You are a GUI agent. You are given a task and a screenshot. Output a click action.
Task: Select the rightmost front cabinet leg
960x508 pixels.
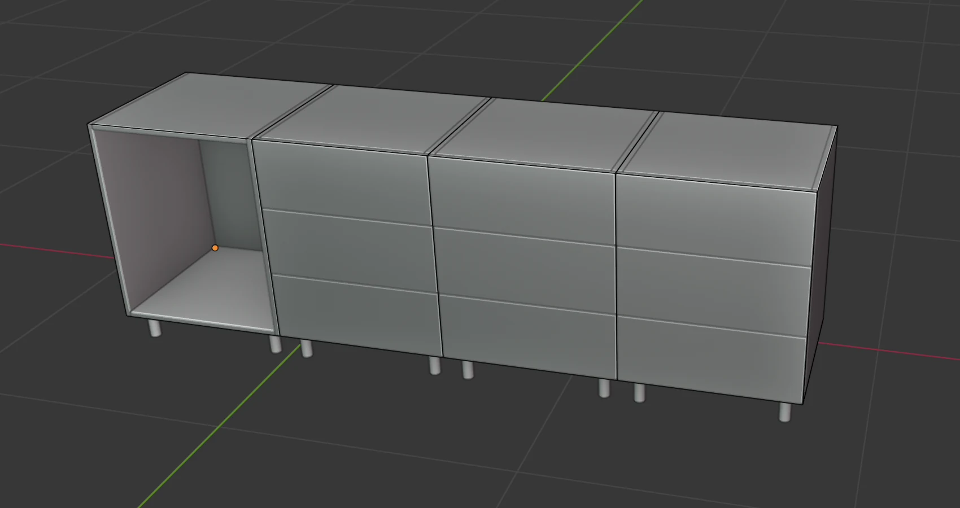(x=785, y=412)
